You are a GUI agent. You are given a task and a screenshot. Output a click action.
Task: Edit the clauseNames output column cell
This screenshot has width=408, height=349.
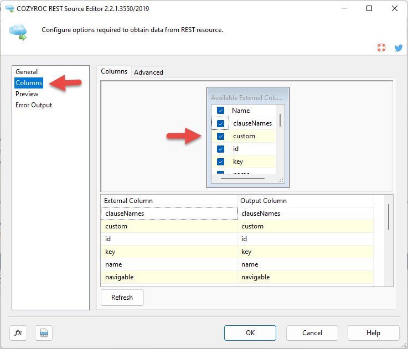click(305, 213)
